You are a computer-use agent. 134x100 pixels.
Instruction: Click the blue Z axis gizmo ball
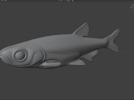(x=133, y=5)
